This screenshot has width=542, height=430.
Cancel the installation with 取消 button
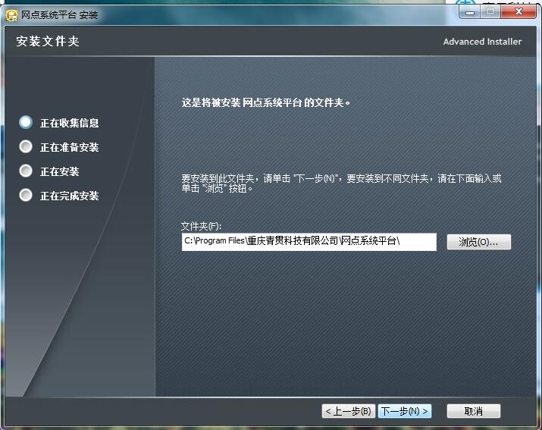[474, 411]
